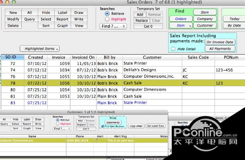Click Write in Sales Orders toolbar

79,19
